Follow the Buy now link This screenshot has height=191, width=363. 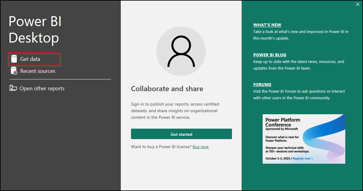coord(201,147)
